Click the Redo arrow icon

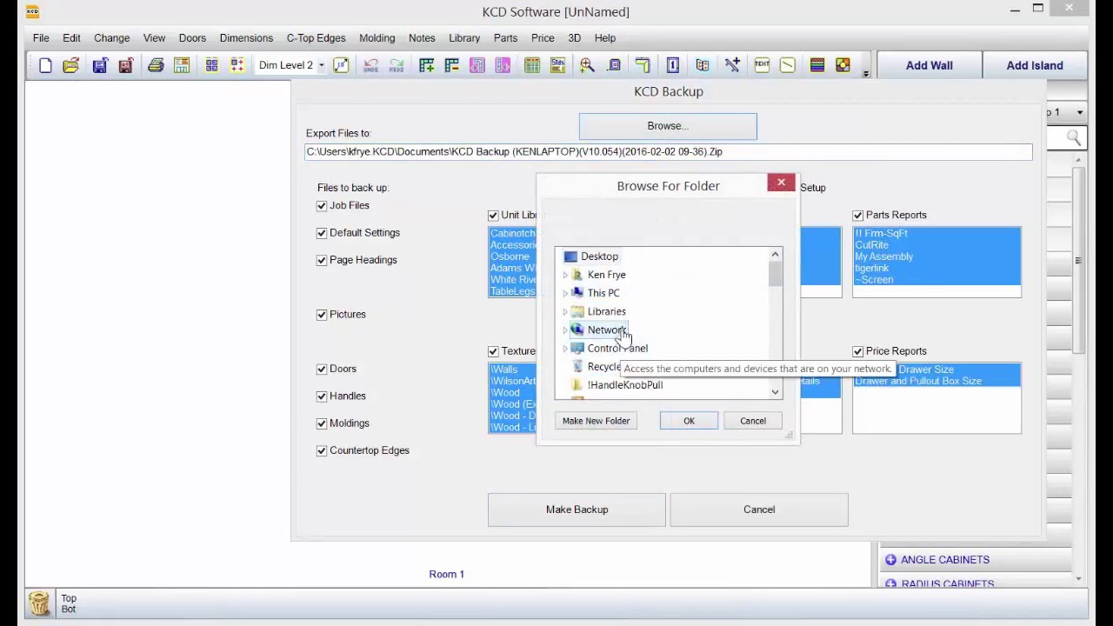(x=397, y=65)
